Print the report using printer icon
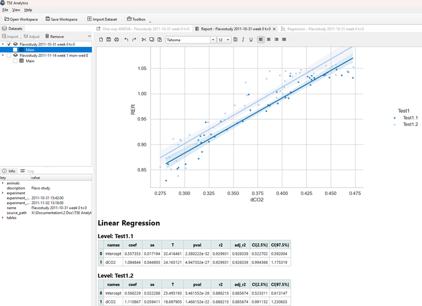 pos(117,40)
